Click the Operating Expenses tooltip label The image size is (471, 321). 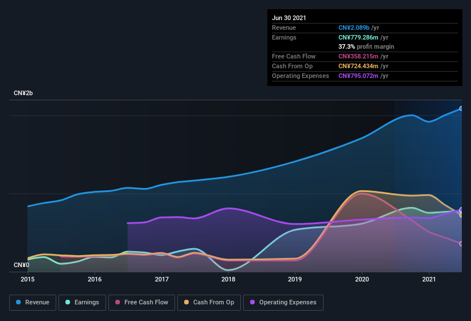(301, 76)
